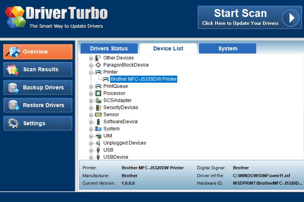Expand the USB node
Image resolution: width=304 pixels, height=202 pixels.
pos(91,150)
